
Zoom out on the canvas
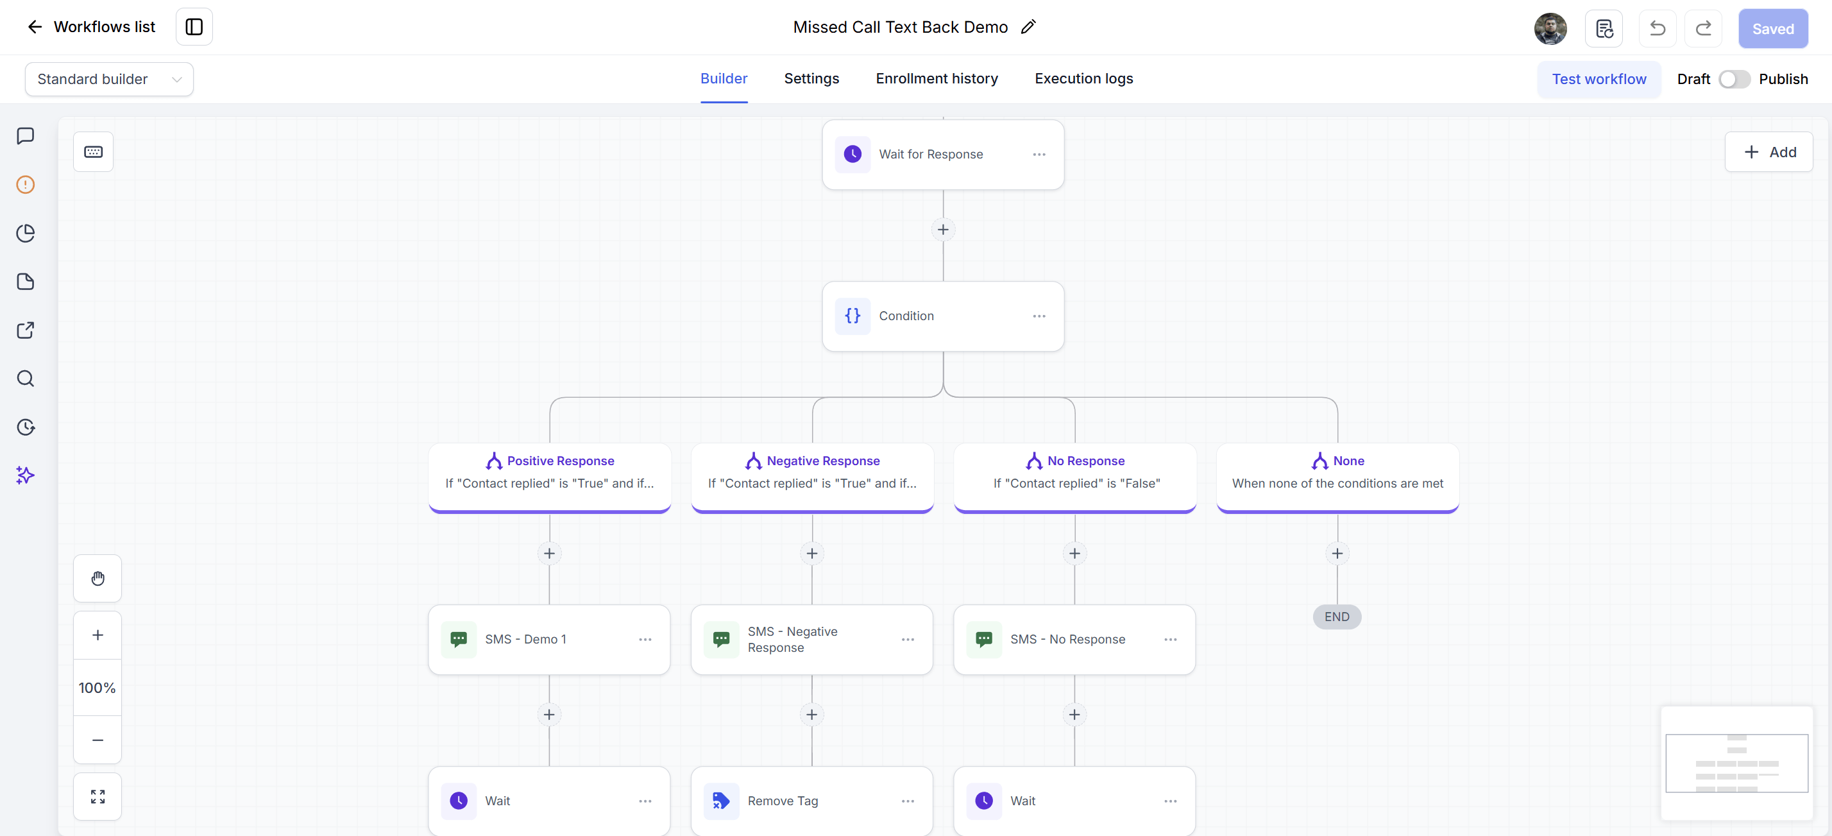click(98, 740)
